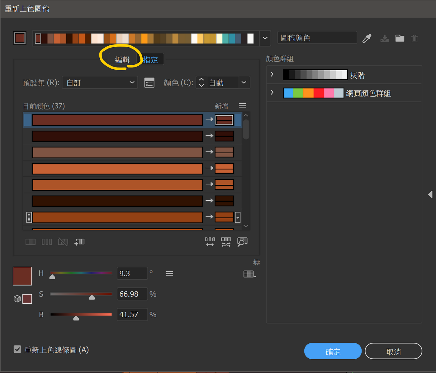Click the active color swatch at top left
The height and width of the screenshot is (373, 436).
(x=20, y=38)
